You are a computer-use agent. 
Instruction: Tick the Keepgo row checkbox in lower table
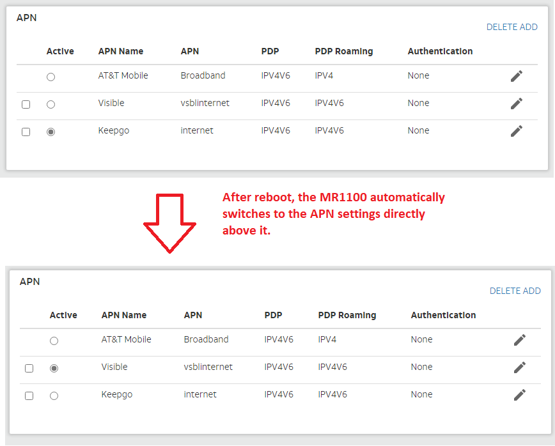pos(29,396)
